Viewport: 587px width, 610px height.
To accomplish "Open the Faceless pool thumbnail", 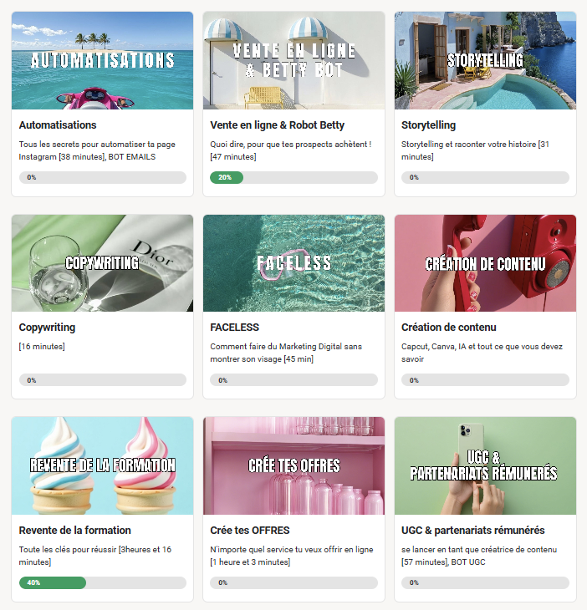I will click(x=293, y=263).
